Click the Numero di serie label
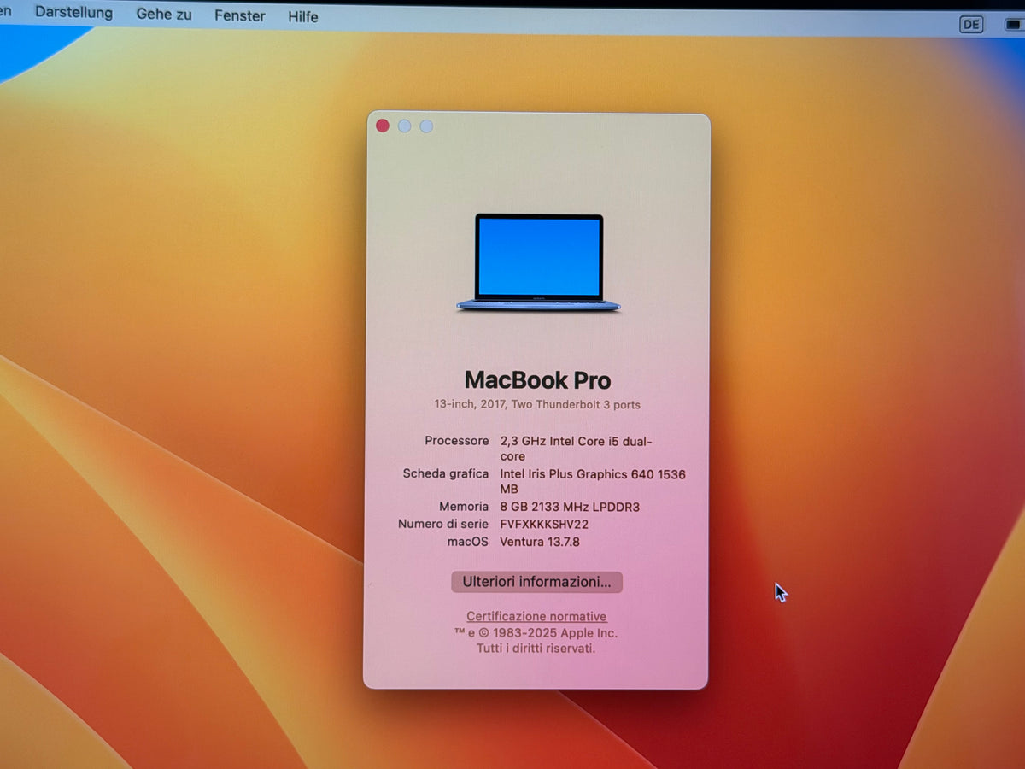Screen dimensions: 1025x769 [443, 524]
